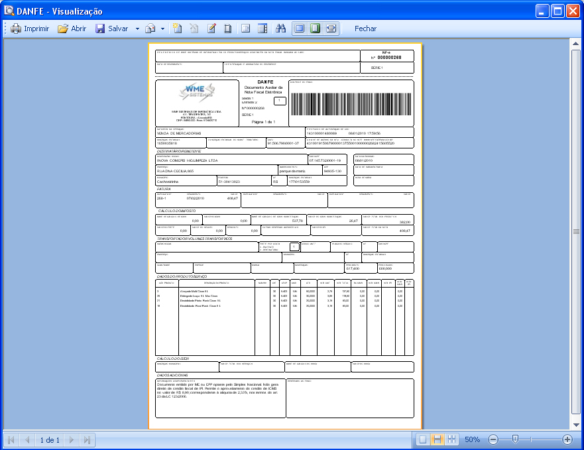
Task: Expand the email options dropdown arrow
Action: (x=162, y=29)
